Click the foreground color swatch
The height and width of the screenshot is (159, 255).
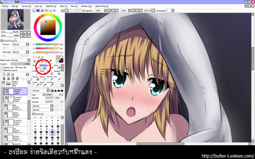(x=58, y=58)
